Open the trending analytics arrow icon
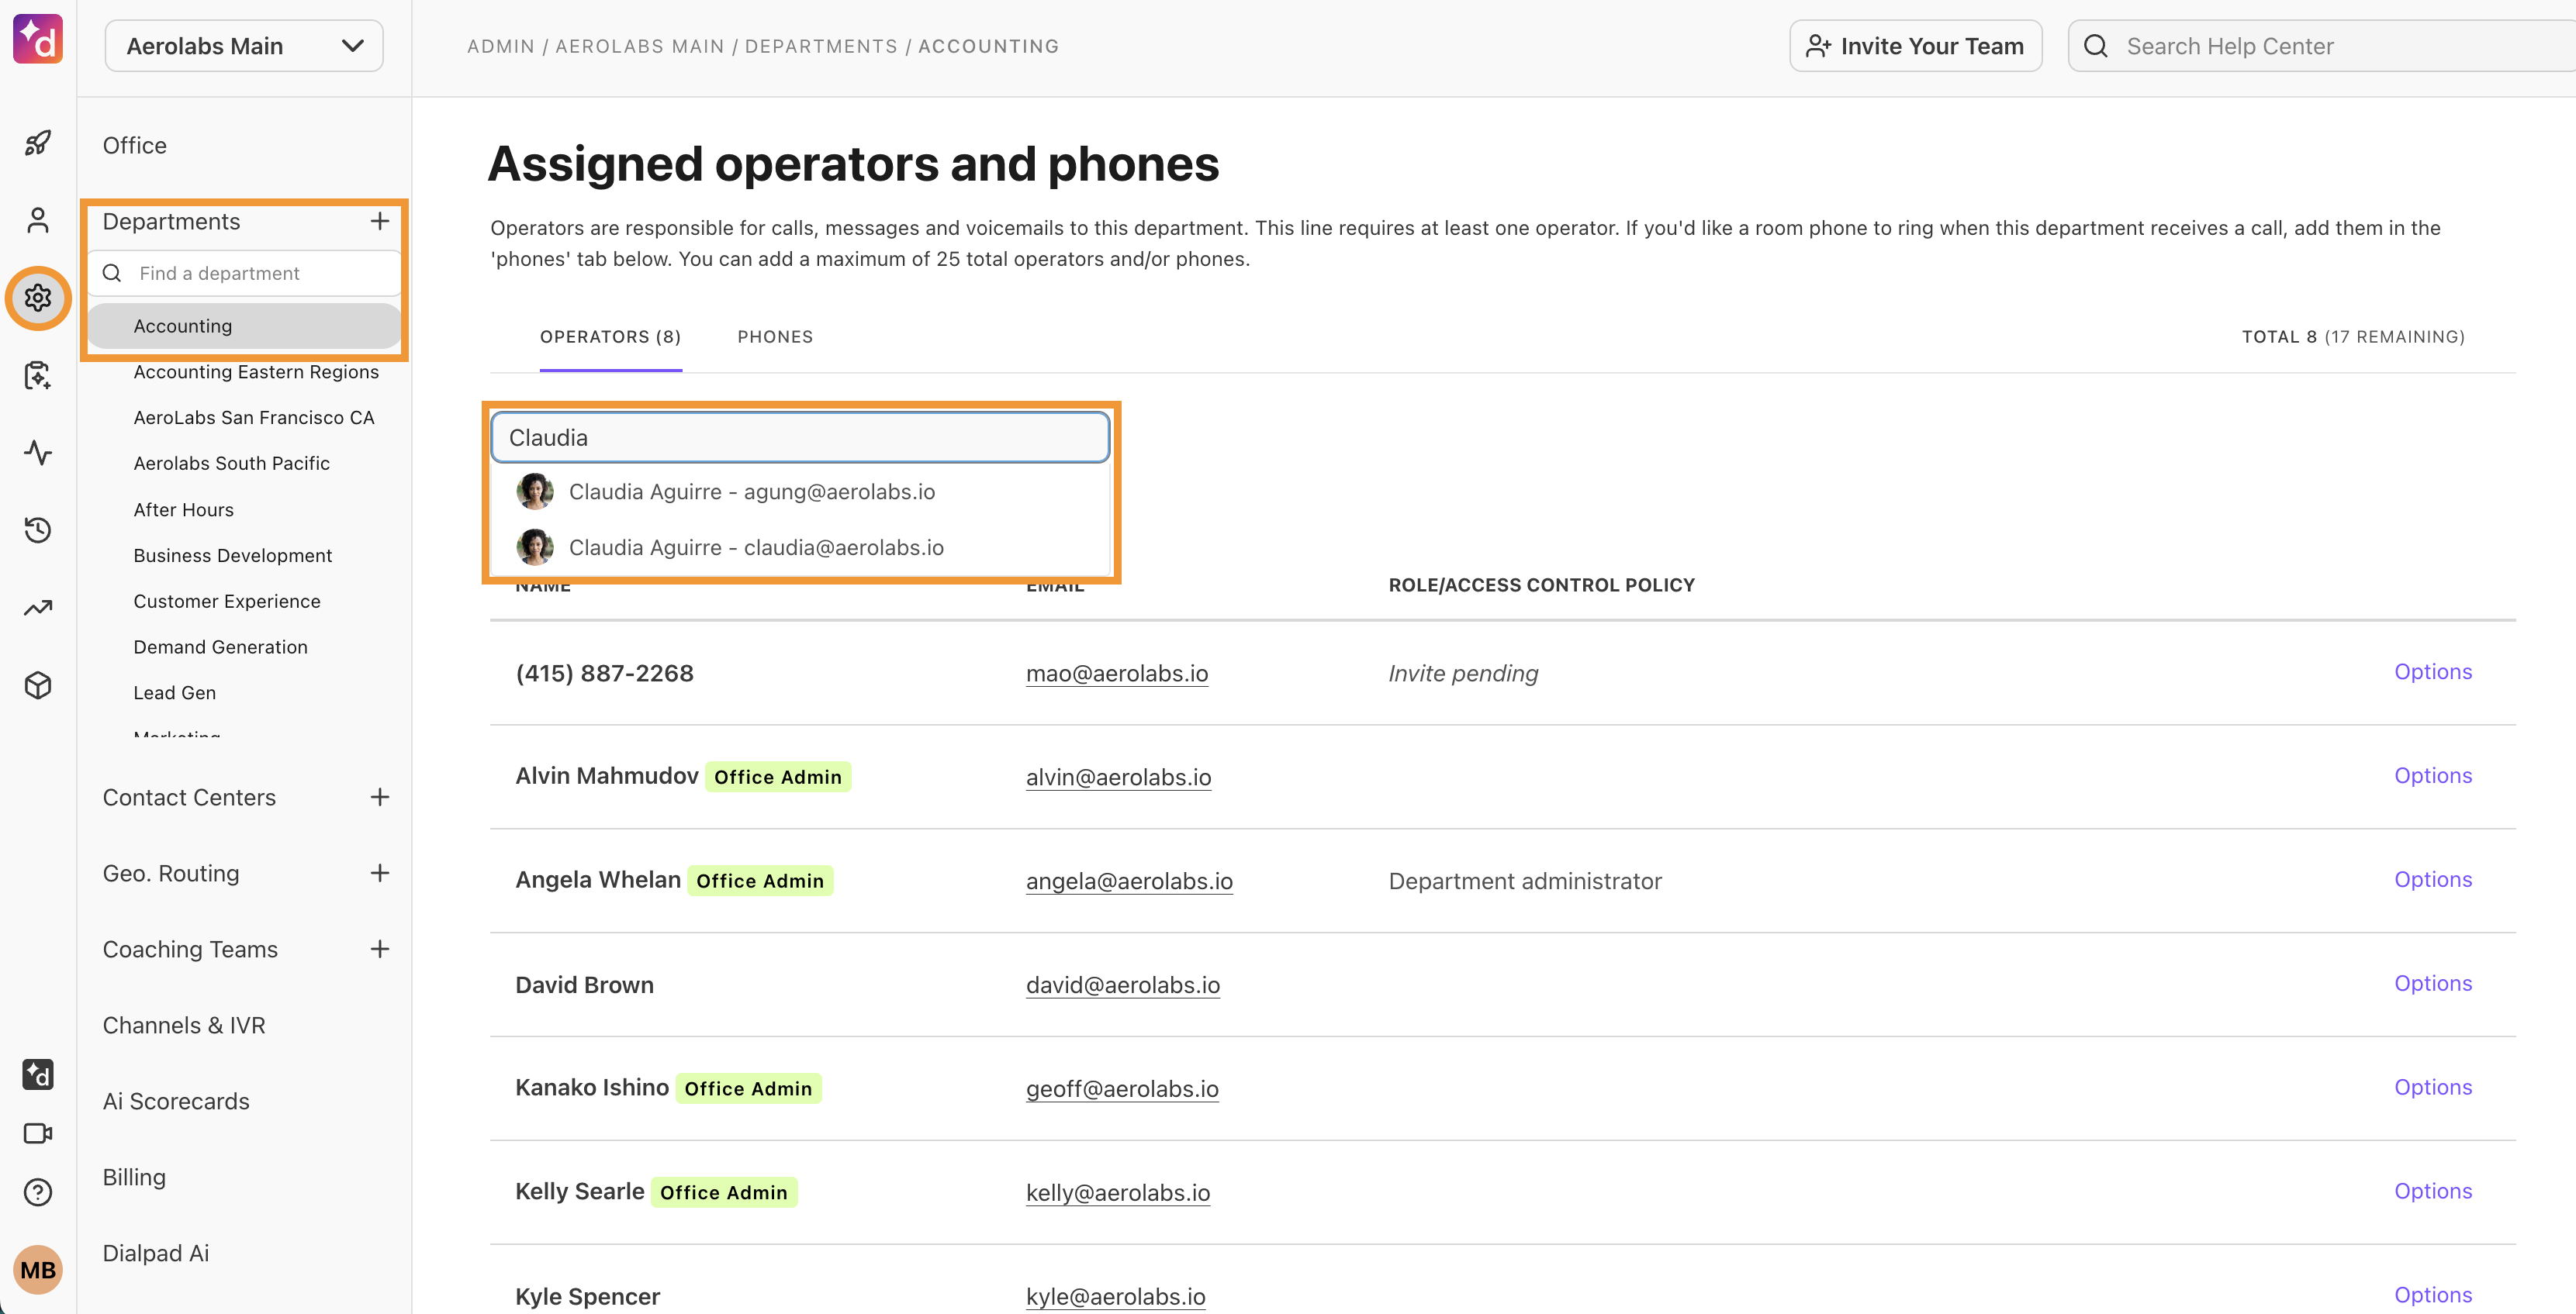The height and width of the screenshot is (1314, 2576). pyautogui.click(x=38, y=608)
